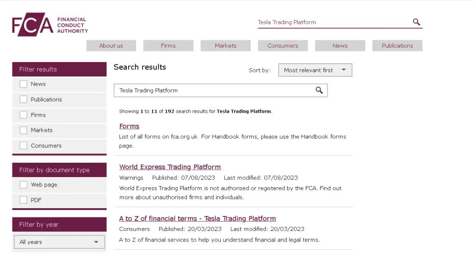Open the Forms search result link
Image resolution: width=474 pixels, height=254 pixels.
click(129, 126)
